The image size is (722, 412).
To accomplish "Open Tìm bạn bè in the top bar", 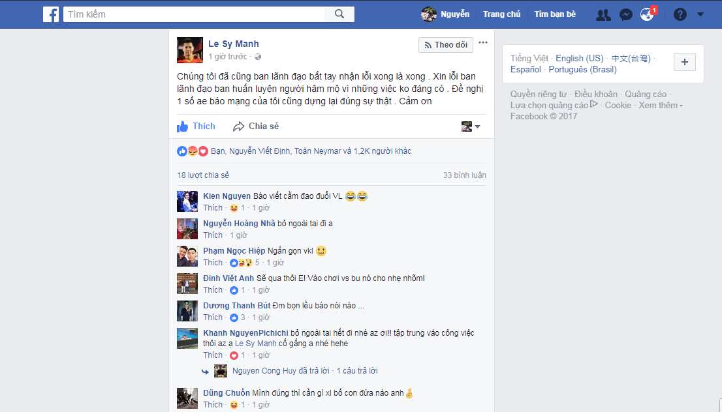I will (x=555, y=14).
